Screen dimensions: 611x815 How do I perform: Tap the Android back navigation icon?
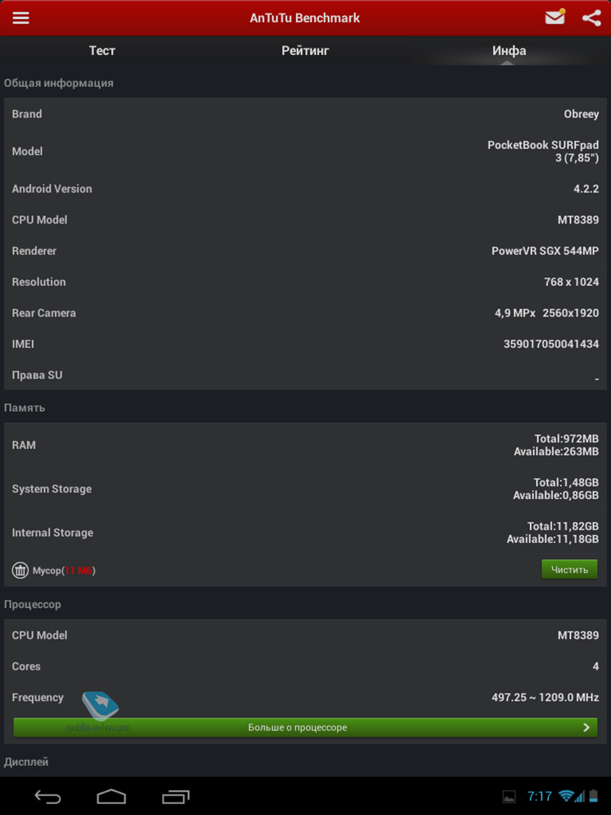click(x=48, y=797)
